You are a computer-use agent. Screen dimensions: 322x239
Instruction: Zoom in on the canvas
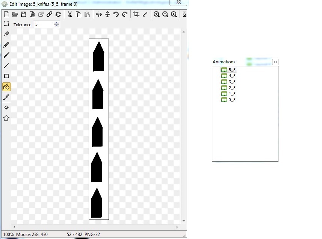click(156, 14)
